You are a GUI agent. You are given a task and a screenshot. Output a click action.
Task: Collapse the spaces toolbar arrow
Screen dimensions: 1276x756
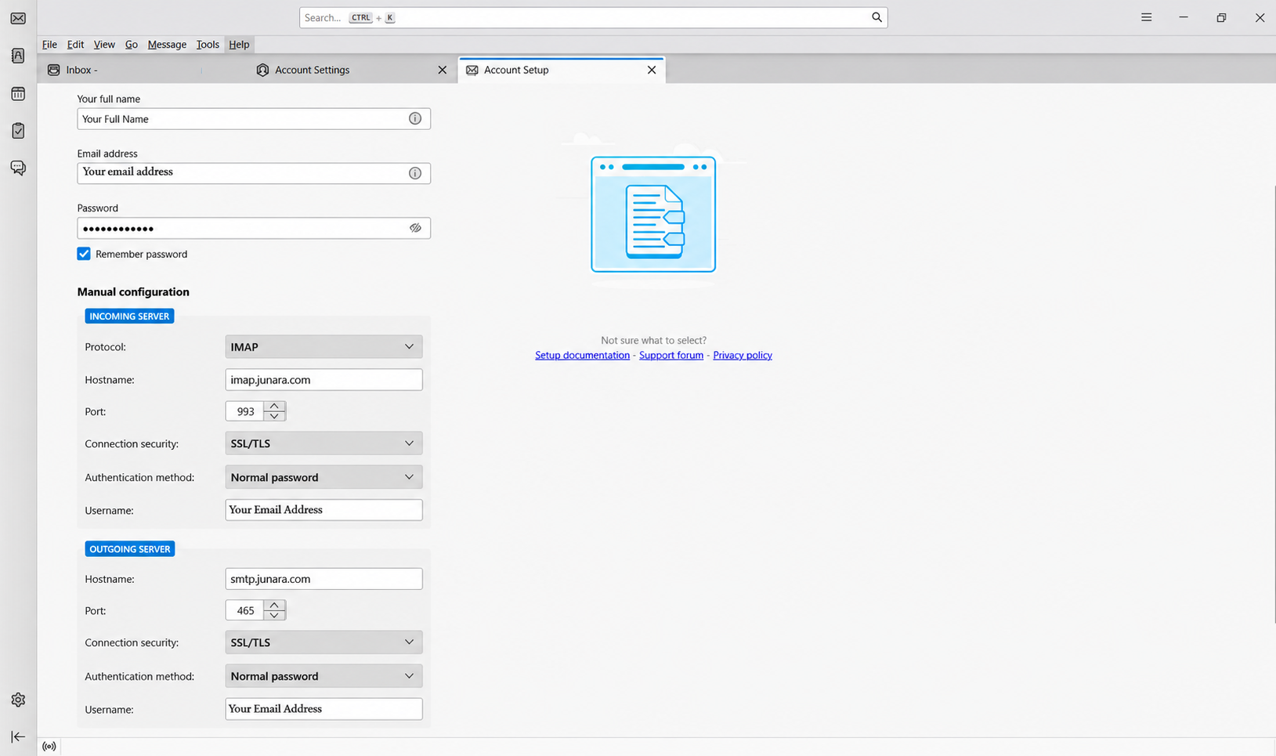(18, 736)
